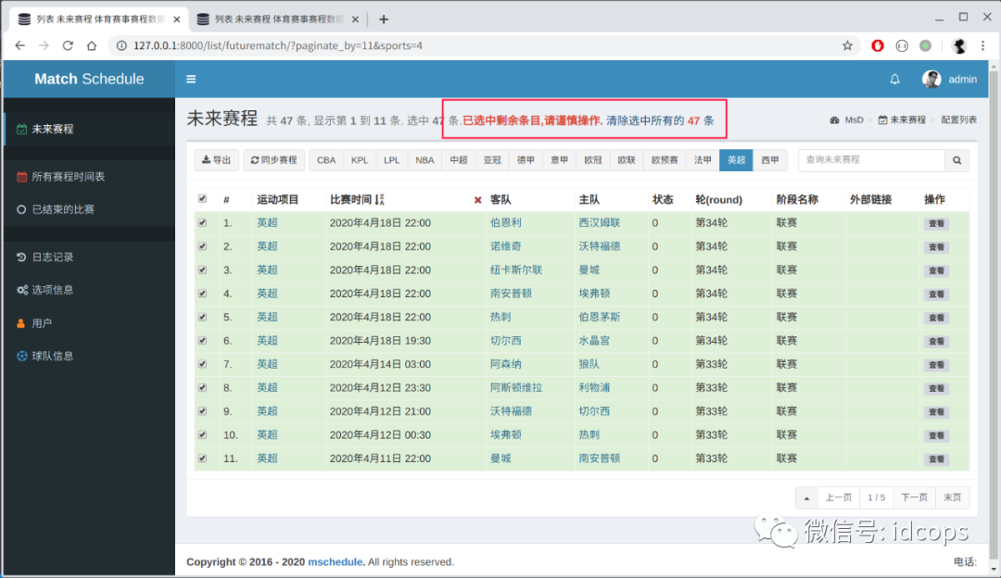Click the page vertical scrollbar

click(x=994, y=316)
